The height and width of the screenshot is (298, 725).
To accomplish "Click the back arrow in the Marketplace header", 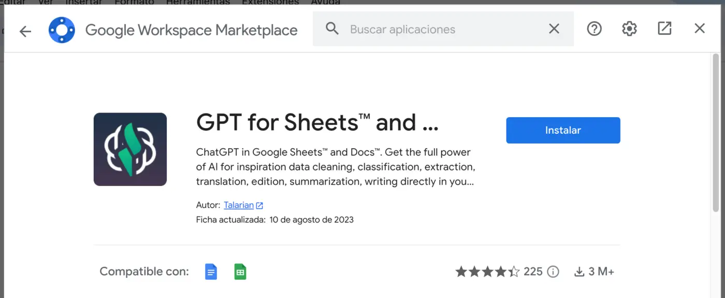I will [25, 31].
